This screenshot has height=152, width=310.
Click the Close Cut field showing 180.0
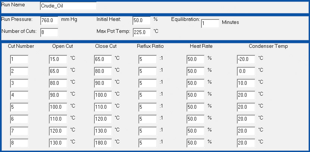[103, 143]
